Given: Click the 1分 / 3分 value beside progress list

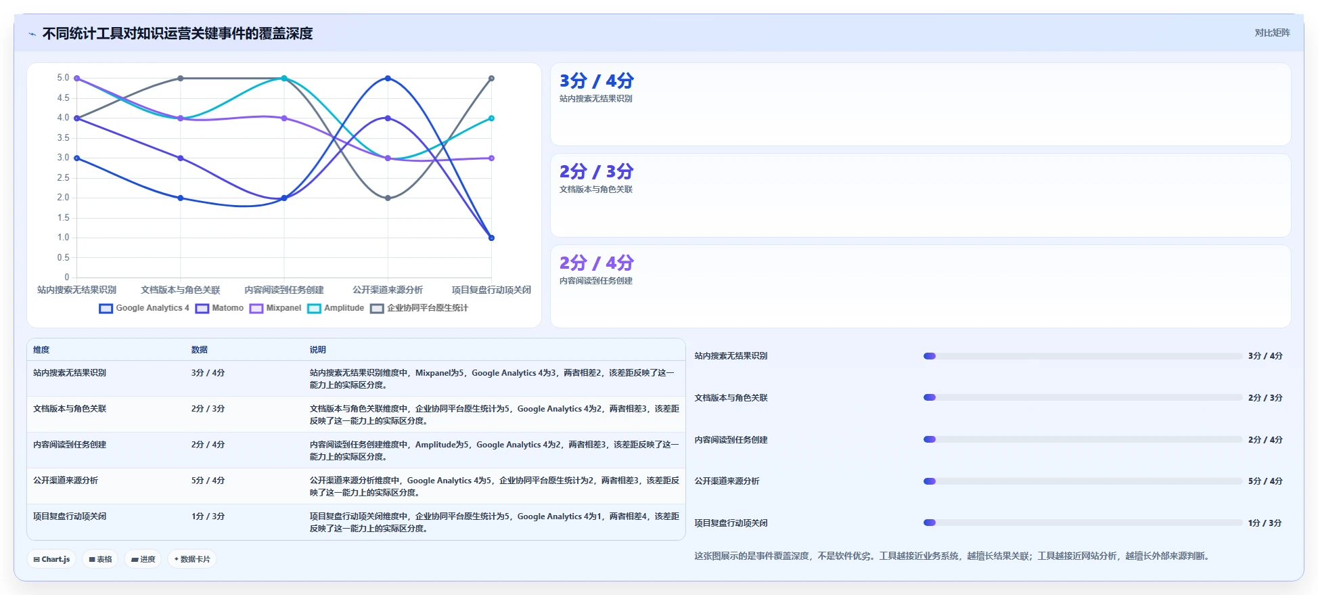Looking at the screenshot, I should [1265, 523].
